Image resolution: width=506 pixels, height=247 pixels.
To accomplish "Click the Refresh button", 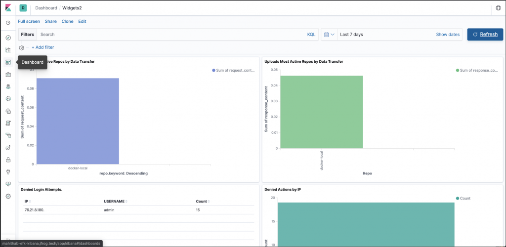I will point(485,35).
